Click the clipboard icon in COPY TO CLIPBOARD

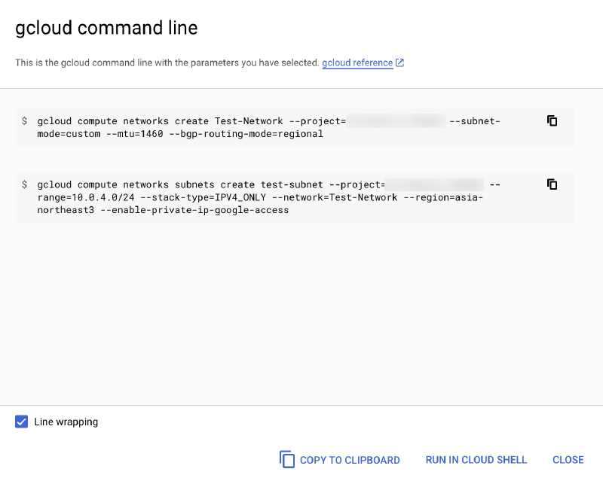[287, 459]
